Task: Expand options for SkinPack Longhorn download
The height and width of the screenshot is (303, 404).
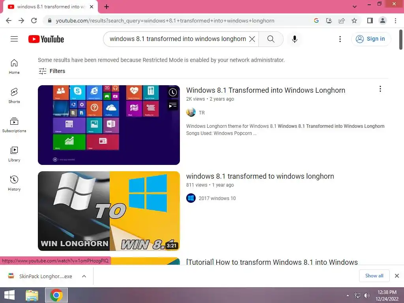Action: pos(84,276)
